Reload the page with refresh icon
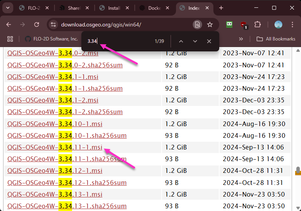 click(x=37, y=25)
